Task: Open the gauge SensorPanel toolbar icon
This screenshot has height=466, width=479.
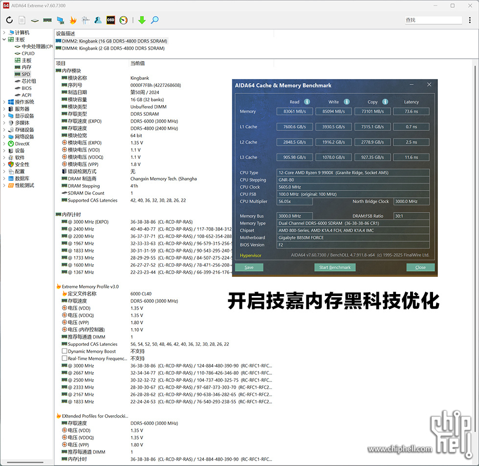Action: pyautogui.click(x=123, y=20)
